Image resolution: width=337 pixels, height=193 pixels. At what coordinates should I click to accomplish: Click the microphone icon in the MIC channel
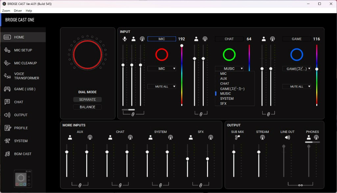point(125,39)
